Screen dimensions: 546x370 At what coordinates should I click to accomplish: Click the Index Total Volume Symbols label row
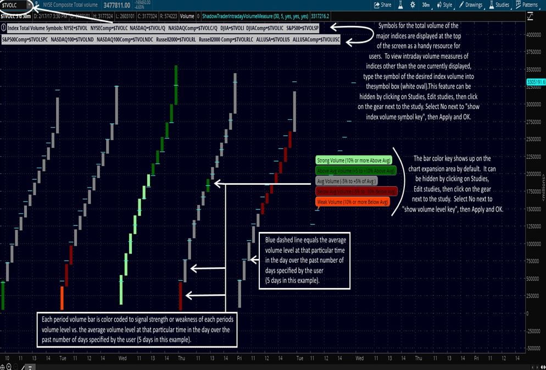coord(163,28)
